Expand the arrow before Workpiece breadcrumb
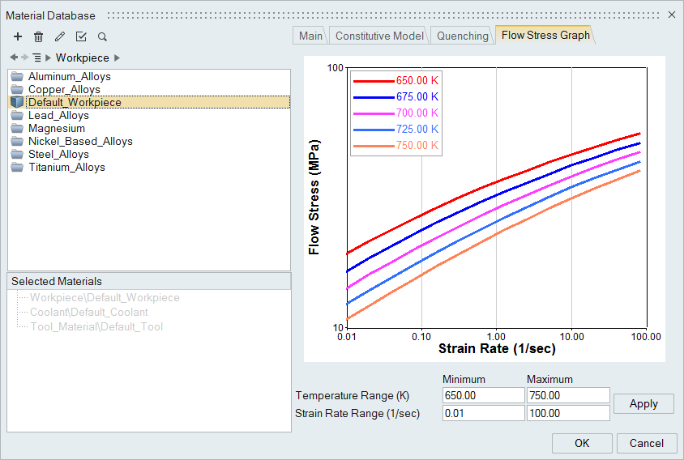Screen dimensions: 684x460 click(48, 57)
